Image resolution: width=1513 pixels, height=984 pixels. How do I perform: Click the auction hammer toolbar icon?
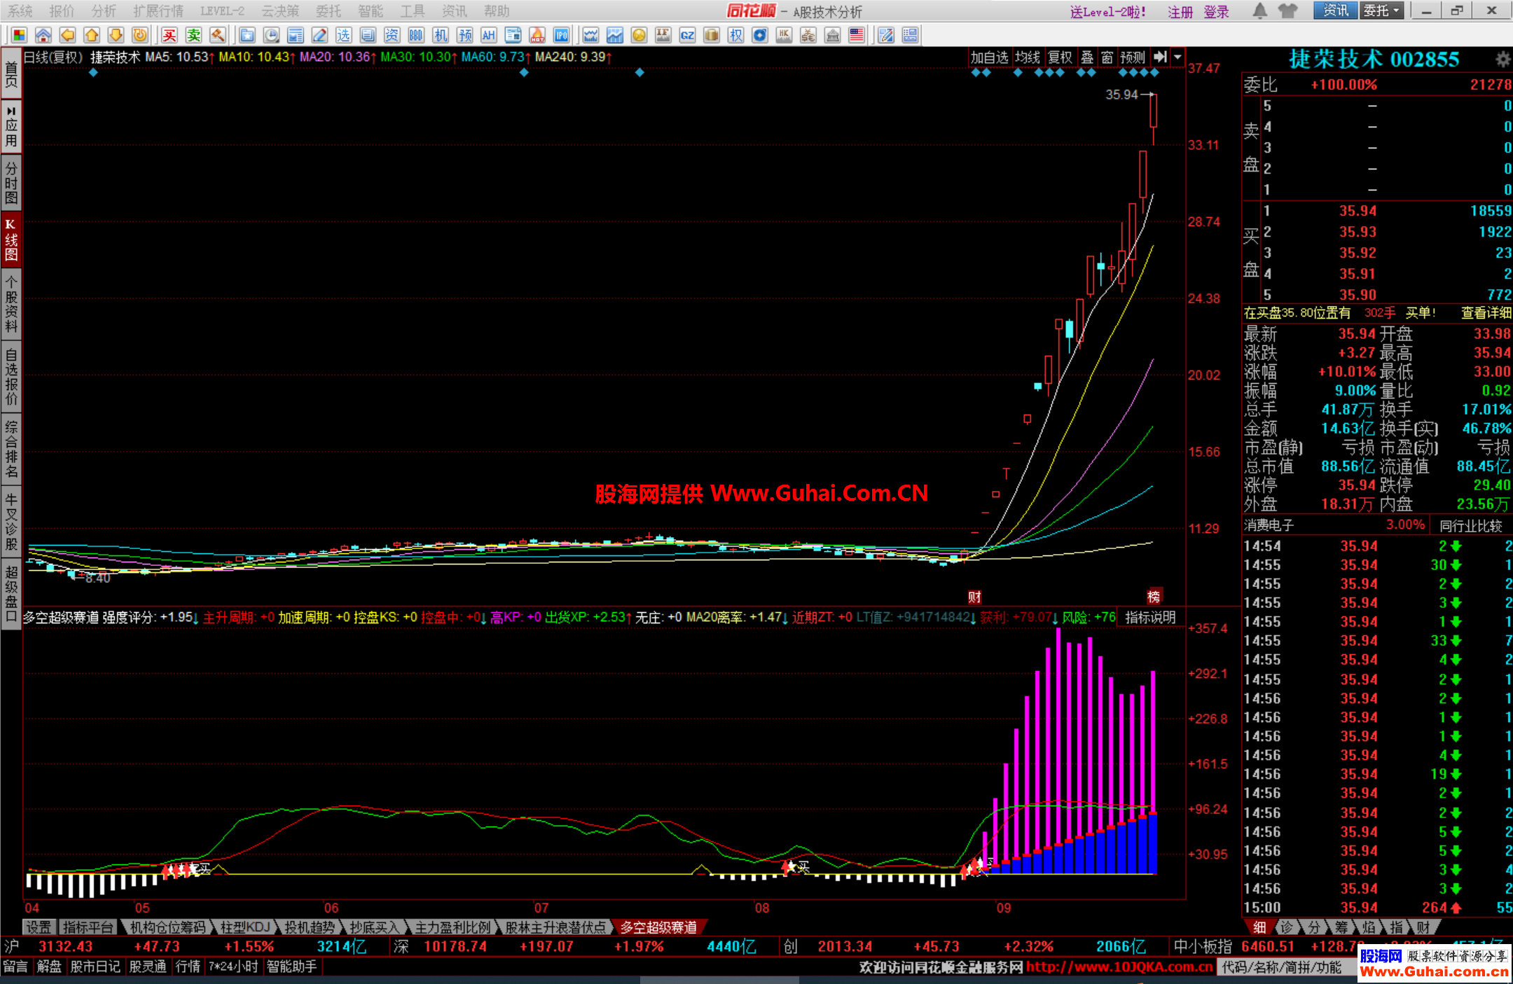click(218, 35)
